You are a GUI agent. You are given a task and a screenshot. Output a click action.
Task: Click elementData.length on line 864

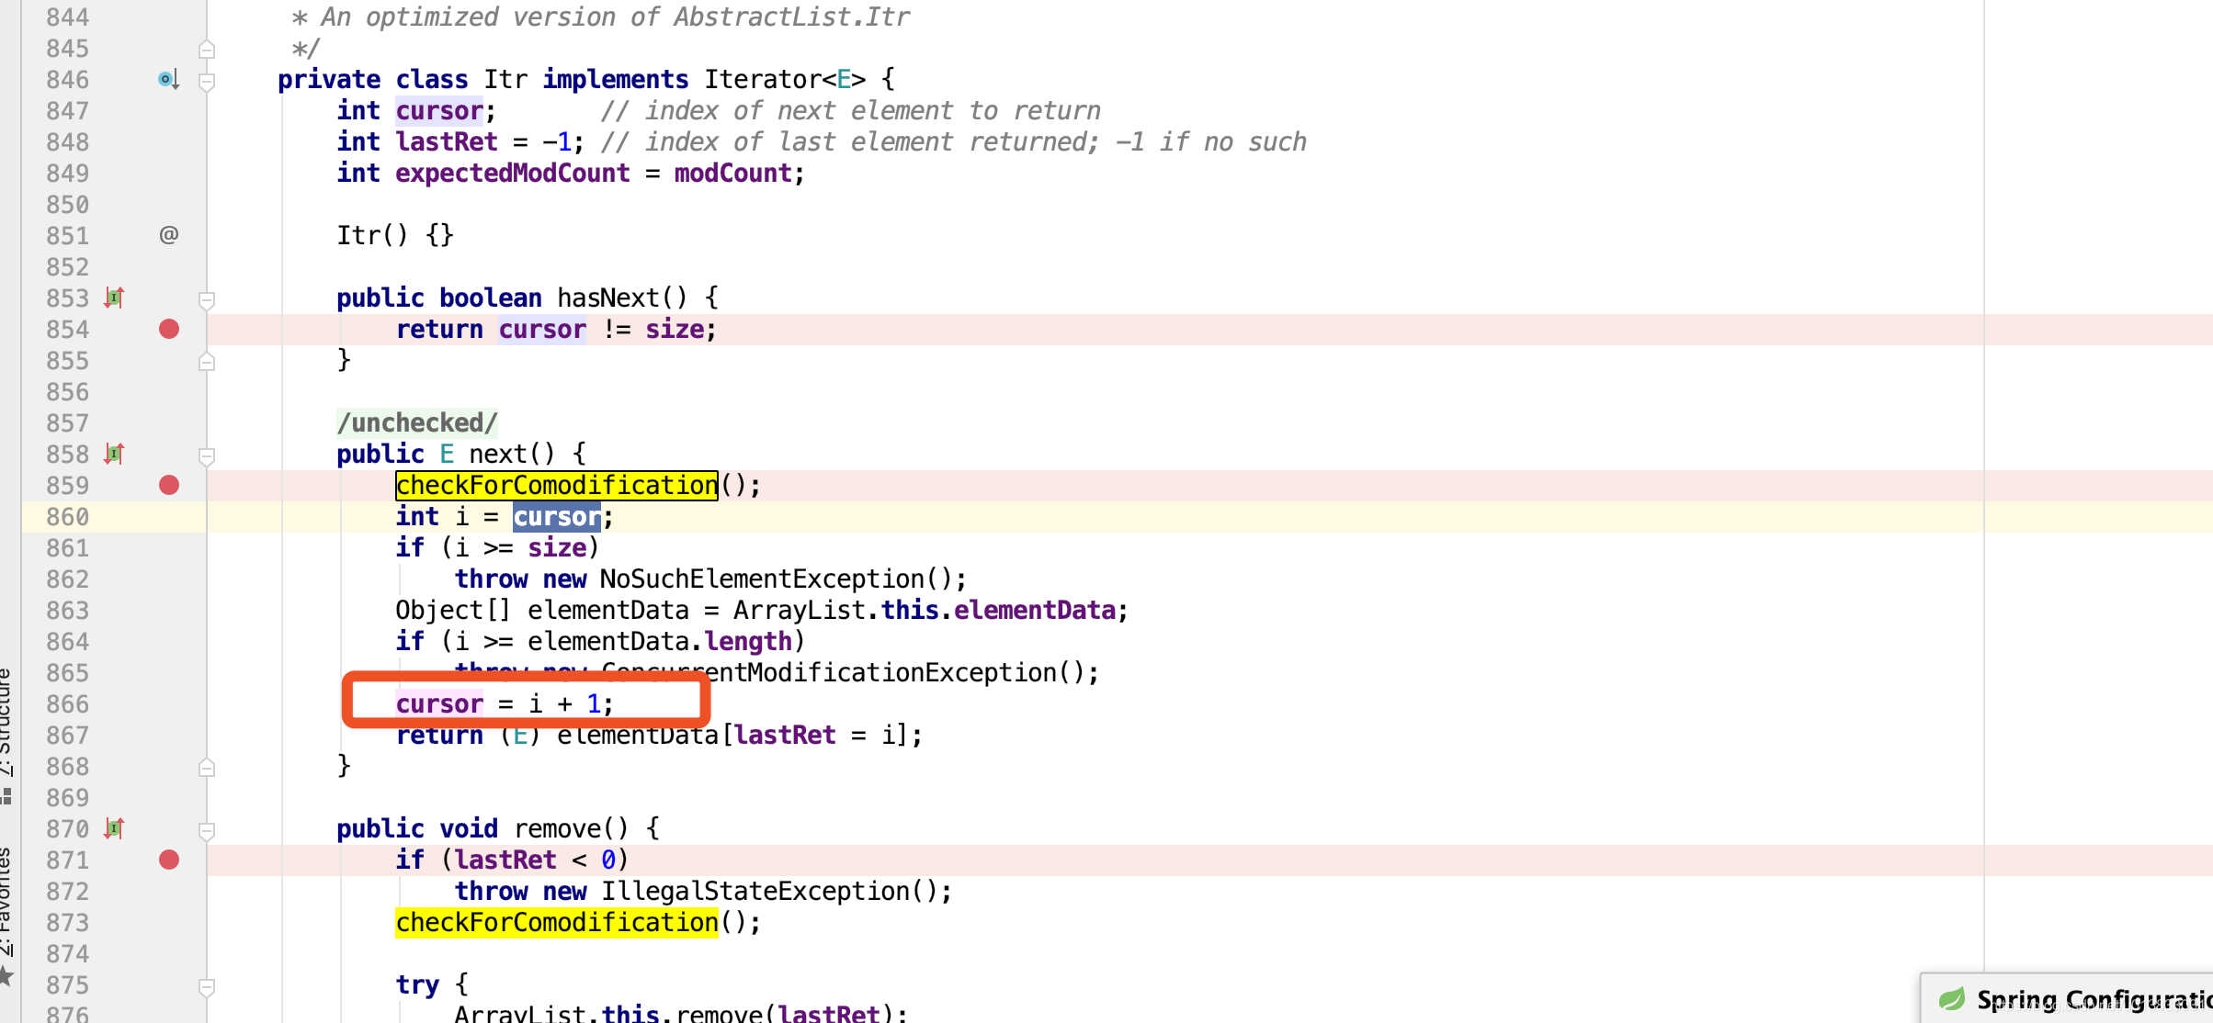(660, 642)
